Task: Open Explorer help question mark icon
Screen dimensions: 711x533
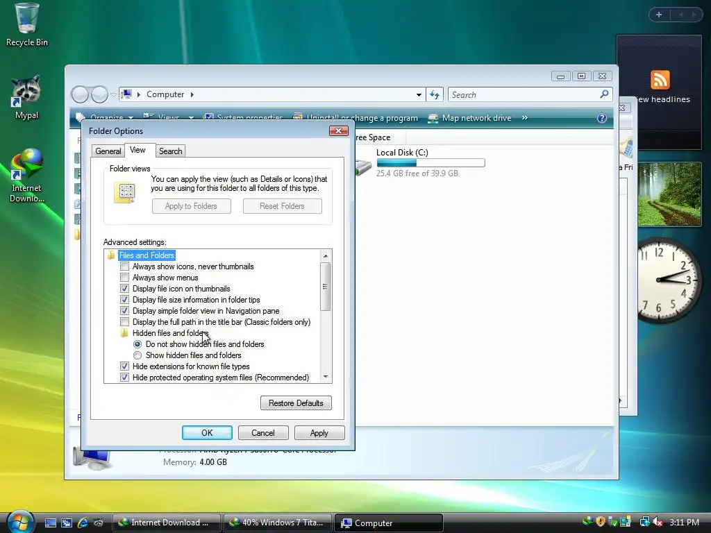Action: pos(602,118)
